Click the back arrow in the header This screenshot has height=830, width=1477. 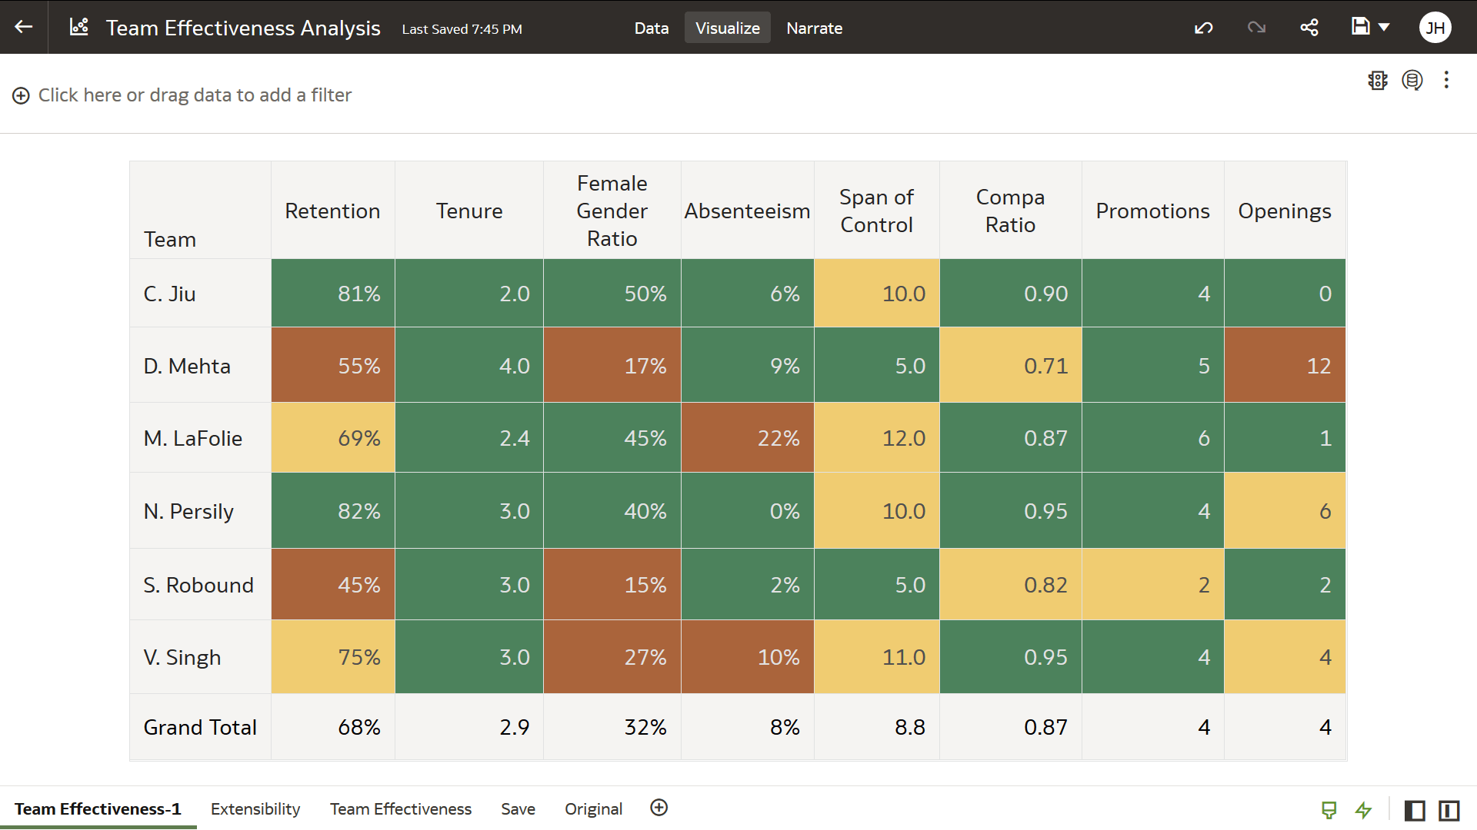coord(22,27)
